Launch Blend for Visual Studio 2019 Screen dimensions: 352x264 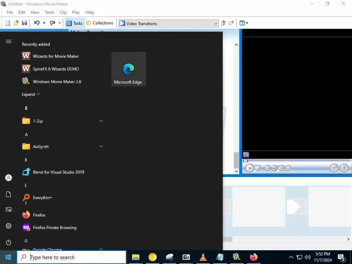click(53, 172)
